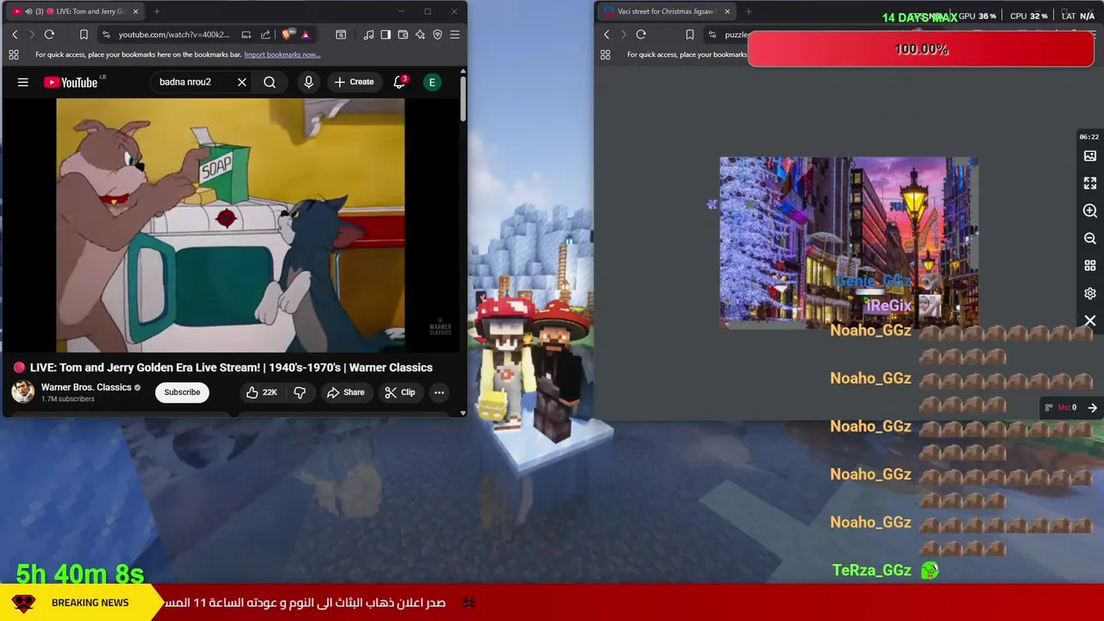This screenshot has width=1104, height=621.
Task: Click the Tom and Jerry video player
Action: [230, 225]
